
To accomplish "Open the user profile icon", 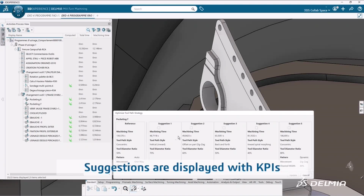I will (335, 9).
